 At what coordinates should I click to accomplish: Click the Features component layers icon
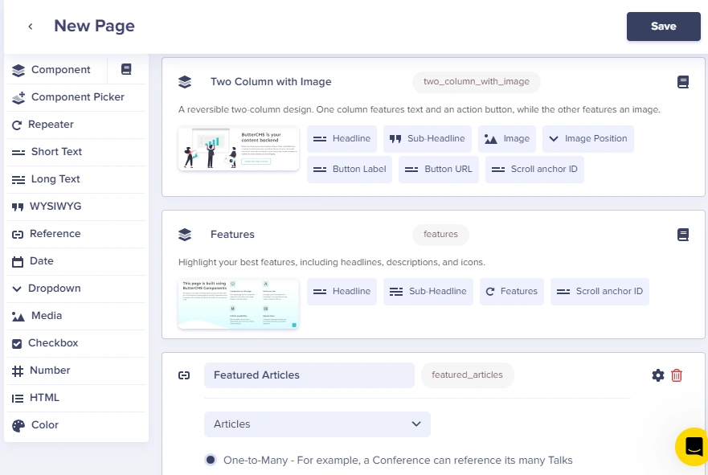(x=185, y=235)
